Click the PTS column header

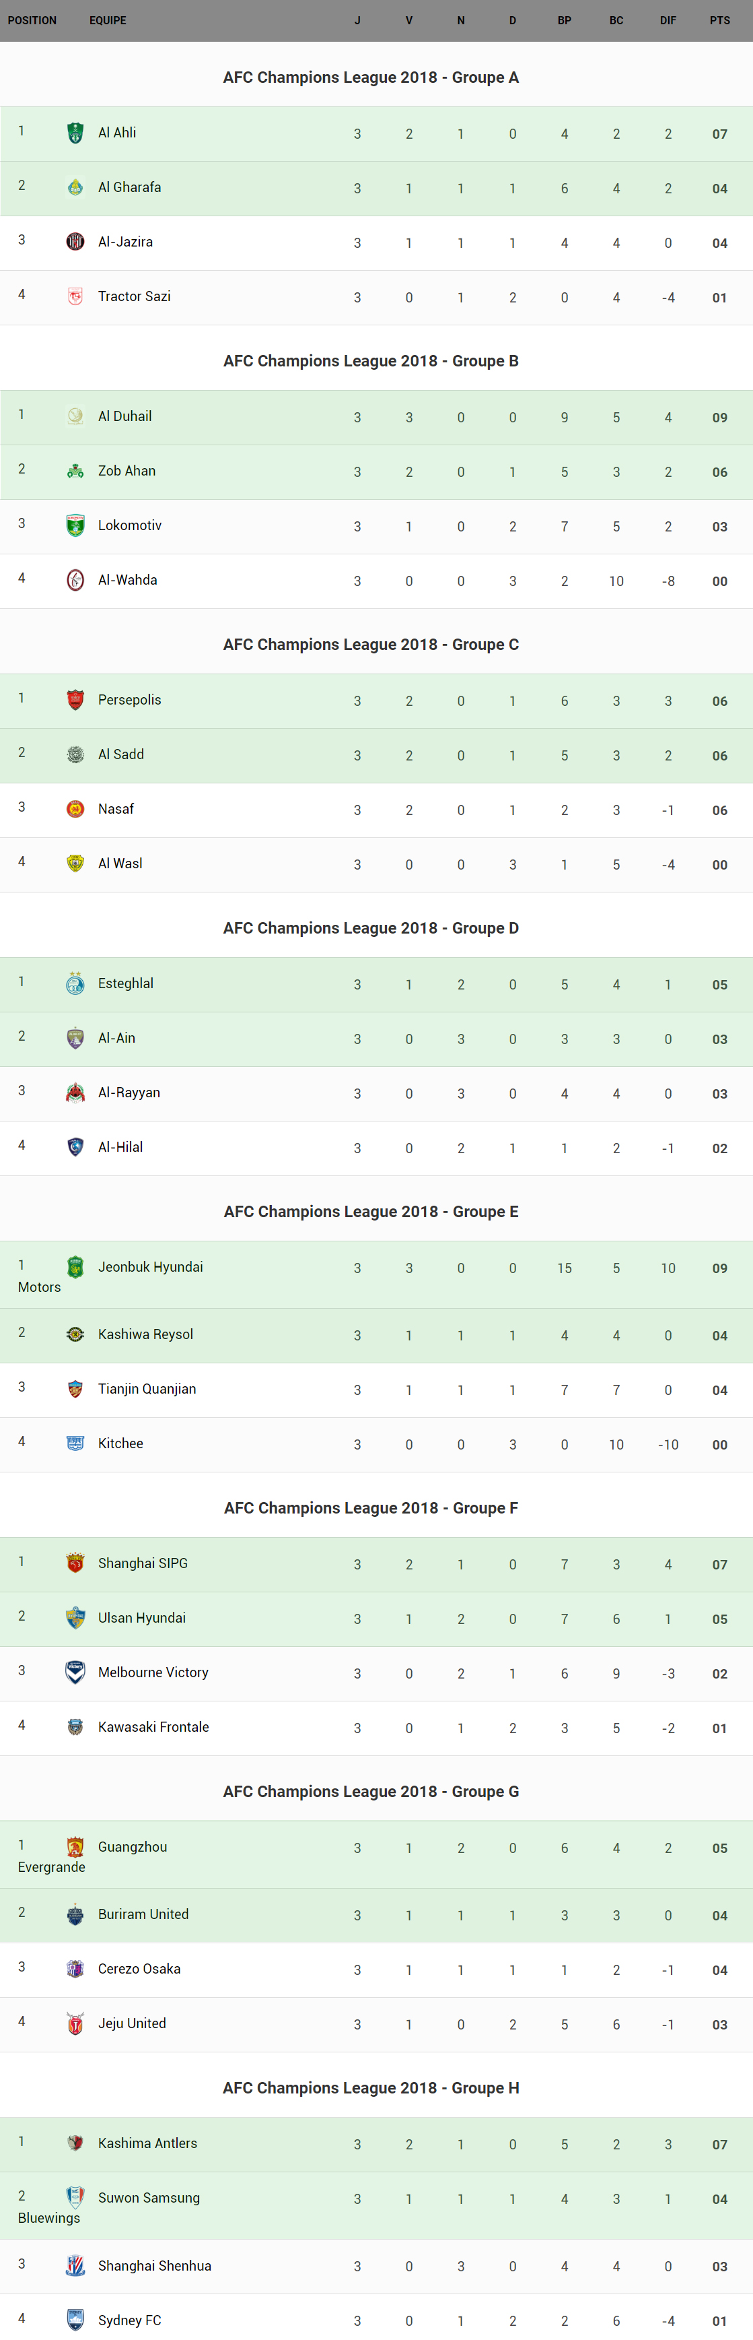pyautogui.click(x=719, y=20)
